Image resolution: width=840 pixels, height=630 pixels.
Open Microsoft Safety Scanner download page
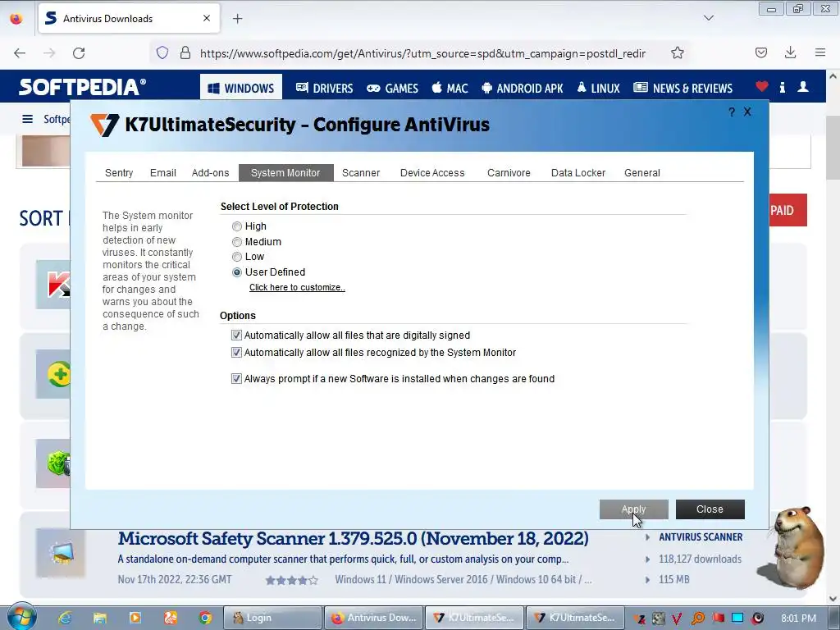point(353,538)
